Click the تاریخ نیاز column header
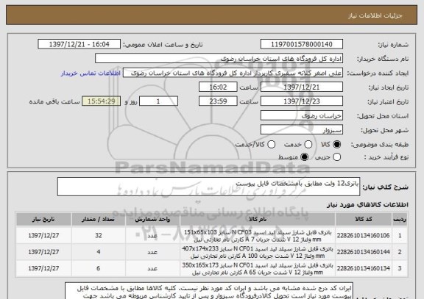The width and height of the screenshot is (424, 299). pyautogui.click(x=43, y=219)
